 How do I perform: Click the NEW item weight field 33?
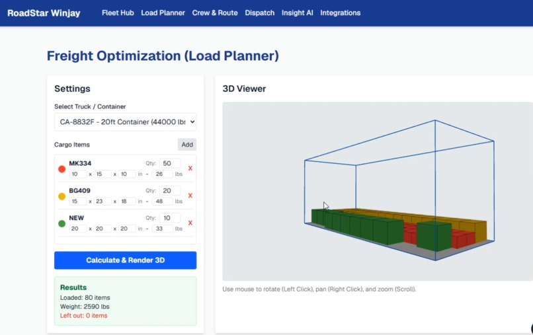click(162, 229)
